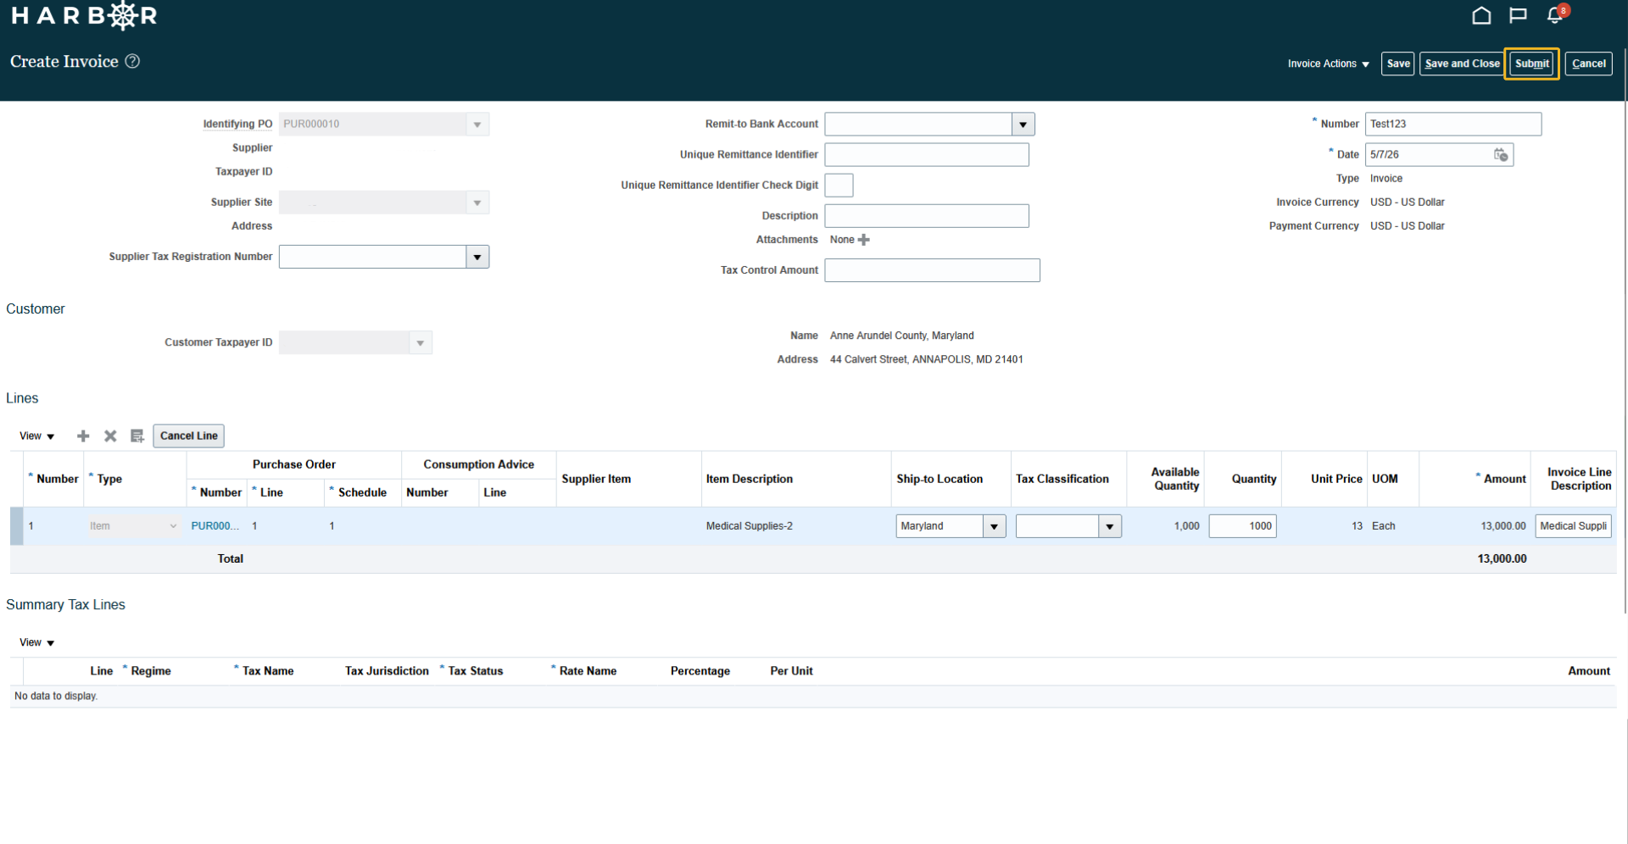Open the notifications bell icon
The width and height of the screenshot is (1628, 844).
point(1555,15)
